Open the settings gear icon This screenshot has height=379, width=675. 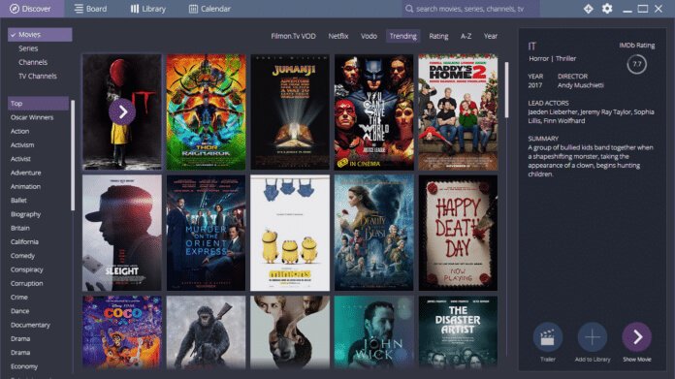coord(607,9)
